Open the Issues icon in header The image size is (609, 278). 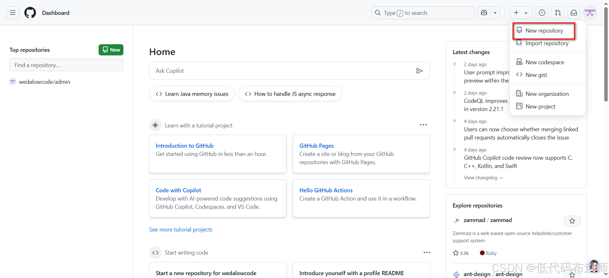[542, 13]
